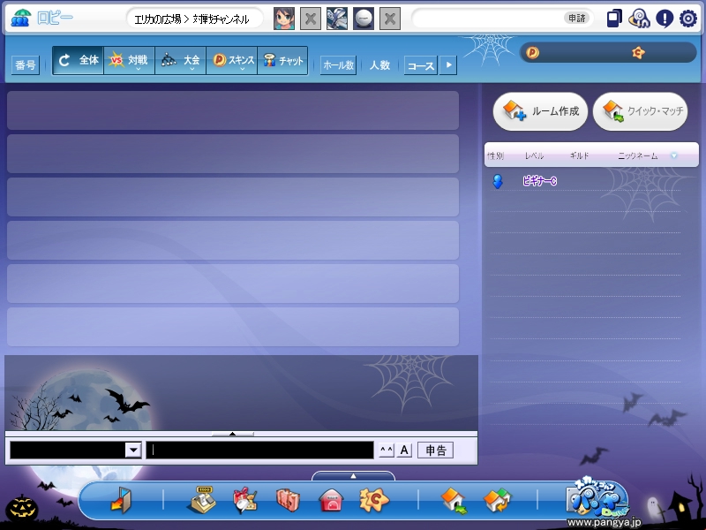Screen dimensions: 706x530
Task: Click the ニックネーム column header
Action: [x=637, y=156]
